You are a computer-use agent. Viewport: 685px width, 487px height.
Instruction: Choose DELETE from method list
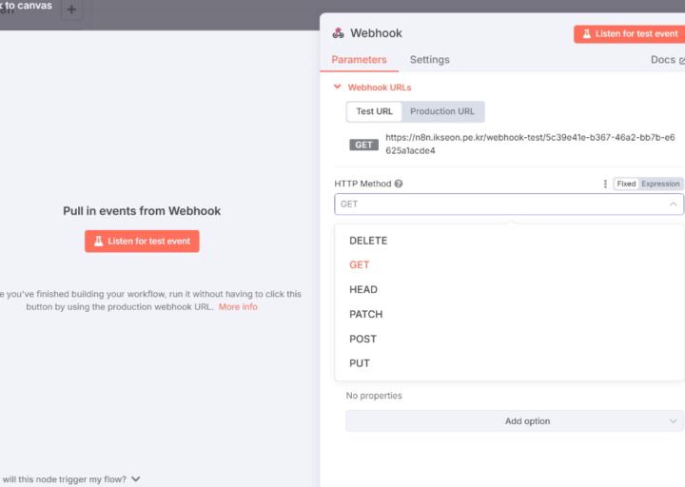(x=509, y=241)
